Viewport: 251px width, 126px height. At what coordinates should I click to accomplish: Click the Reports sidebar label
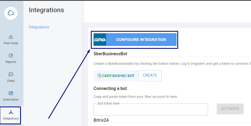(x=11, y=62)
